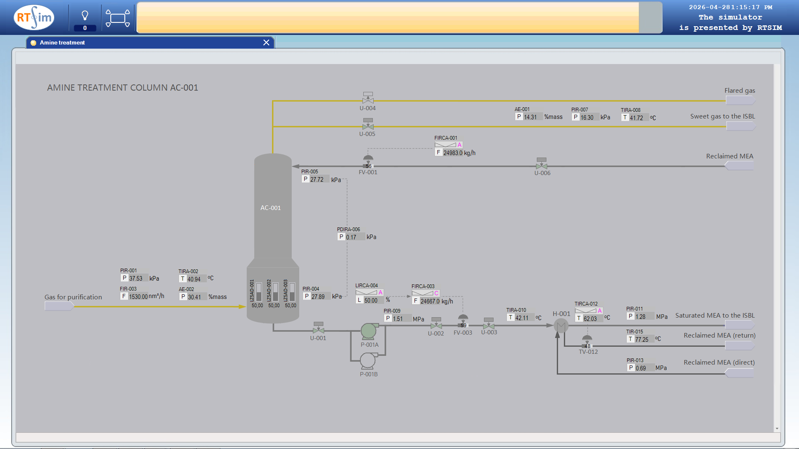Open the hints lightbulb icon
The width and height of the screenshot is (799, 449).
85,16
